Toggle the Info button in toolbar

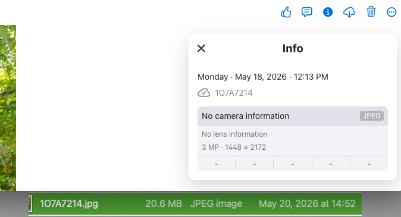click(x=328, y=12)
